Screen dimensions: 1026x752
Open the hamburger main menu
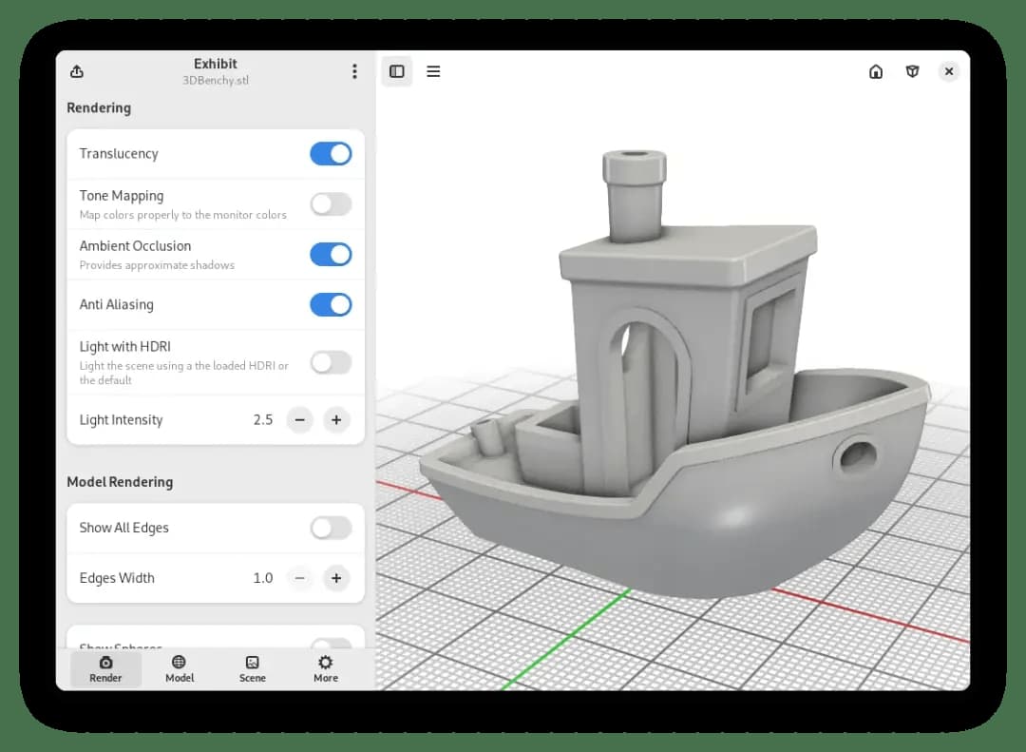pyautogui.click(x=433, y=71)
